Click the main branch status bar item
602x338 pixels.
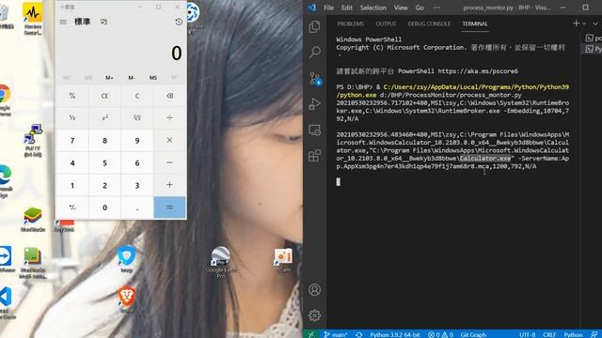tap(336, 334)
